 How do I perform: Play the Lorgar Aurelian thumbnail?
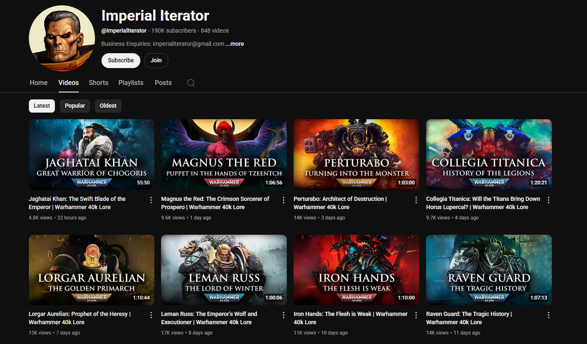pyautogui.click(x=92, y=270)
